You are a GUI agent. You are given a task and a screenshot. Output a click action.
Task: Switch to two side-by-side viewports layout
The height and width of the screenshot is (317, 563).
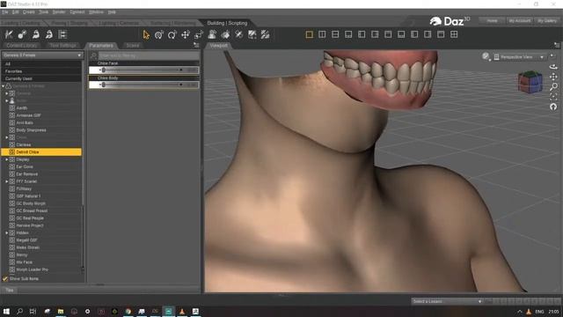(322, 34)
